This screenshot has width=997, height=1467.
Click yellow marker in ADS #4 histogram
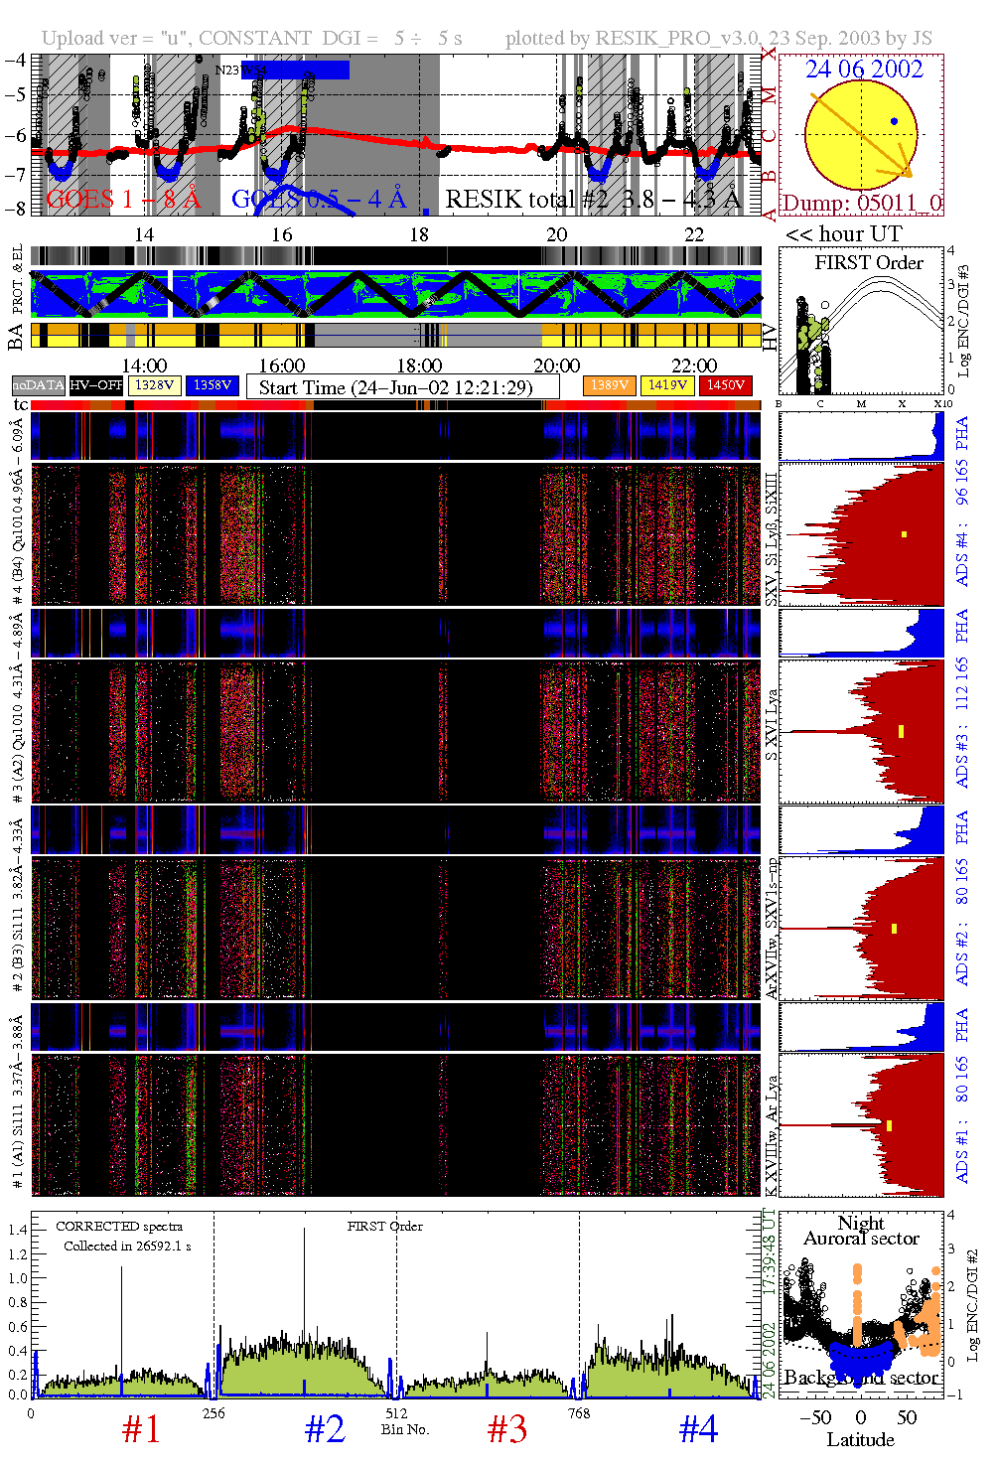904,534
